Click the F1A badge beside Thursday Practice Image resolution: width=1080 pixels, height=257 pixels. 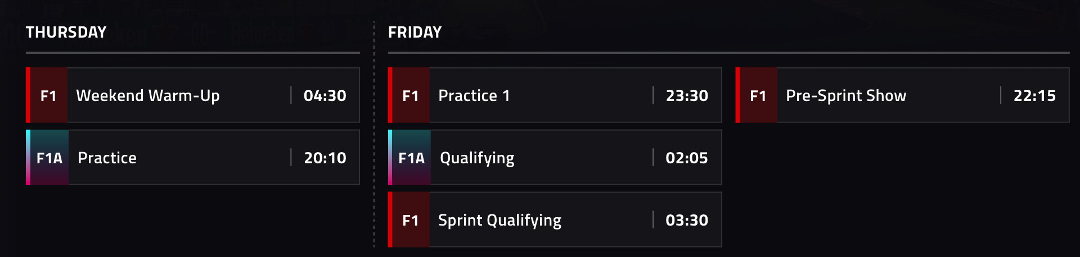click(49, 158)
